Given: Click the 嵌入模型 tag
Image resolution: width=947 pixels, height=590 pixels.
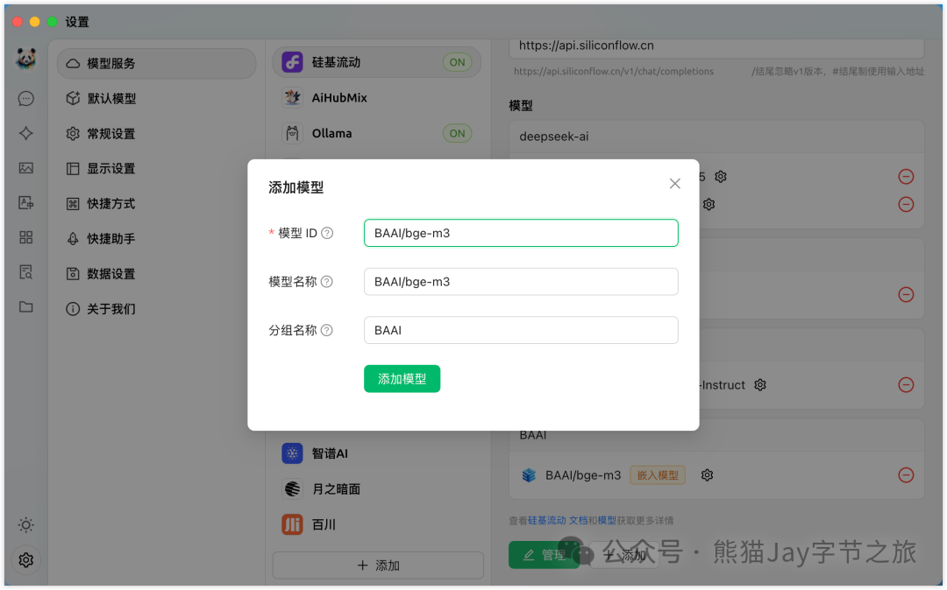Looking at the screenshot, I should pos(658,475).
